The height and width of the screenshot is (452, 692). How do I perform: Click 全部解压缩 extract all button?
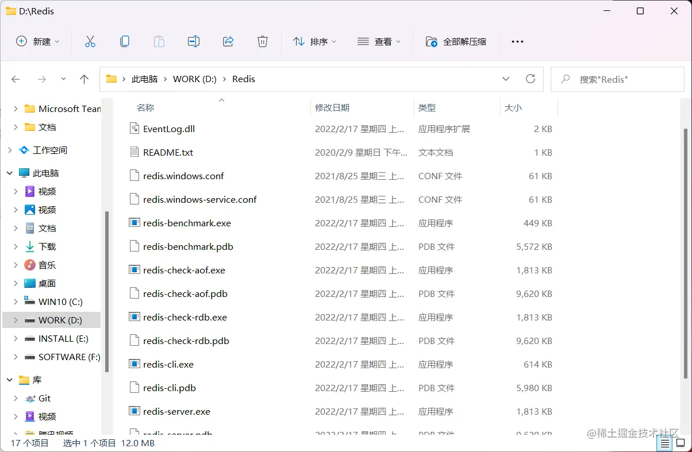coord(456,41)
